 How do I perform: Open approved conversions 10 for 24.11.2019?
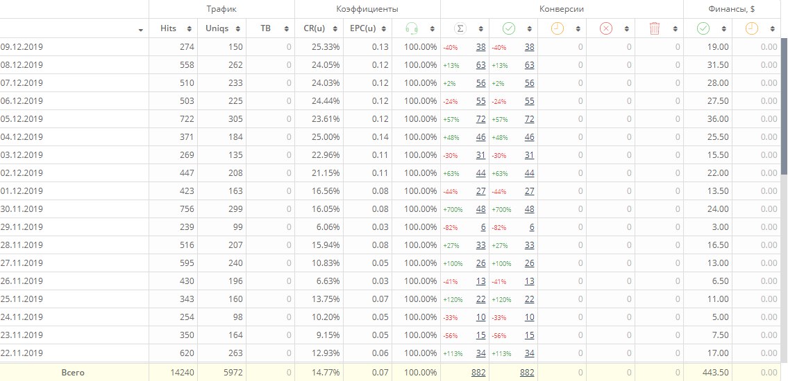coord(530,317)
